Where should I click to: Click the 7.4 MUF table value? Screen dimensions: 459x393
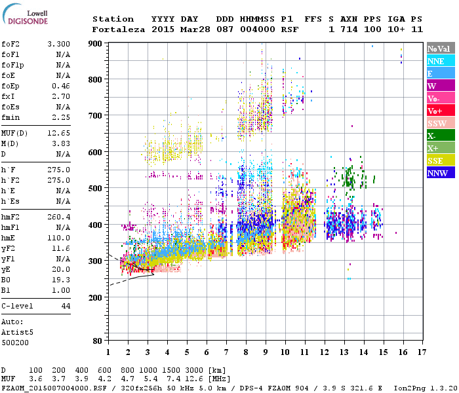click(x=174, y=379)
